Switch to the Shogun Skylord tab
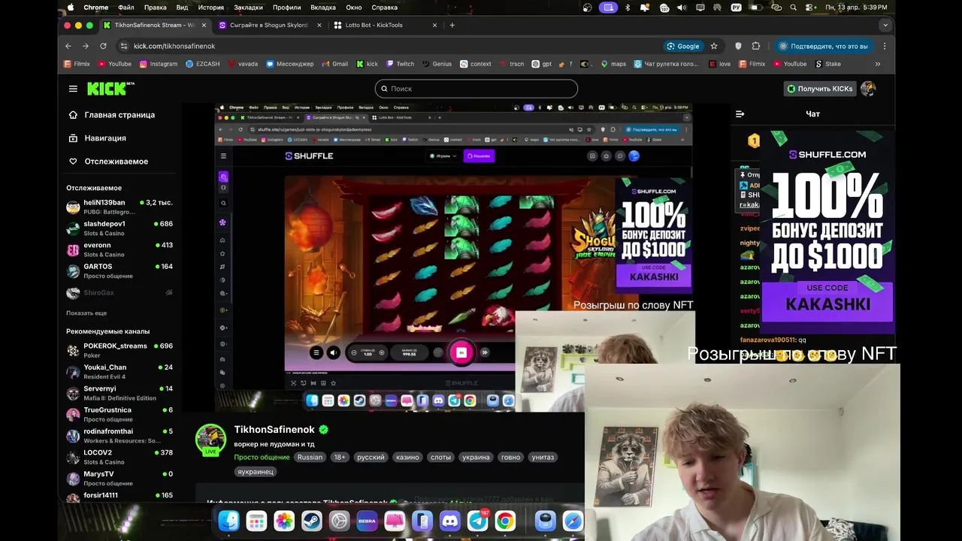Screen dimensions: 962x541 (x=269, y=25)
